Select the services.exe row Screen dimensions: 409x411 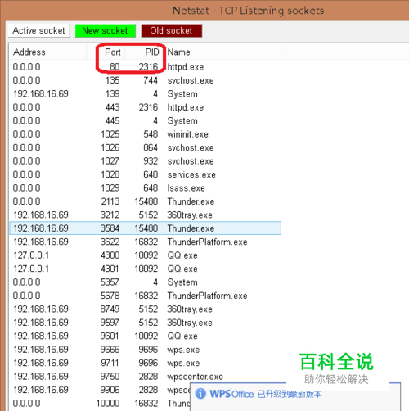146,174
